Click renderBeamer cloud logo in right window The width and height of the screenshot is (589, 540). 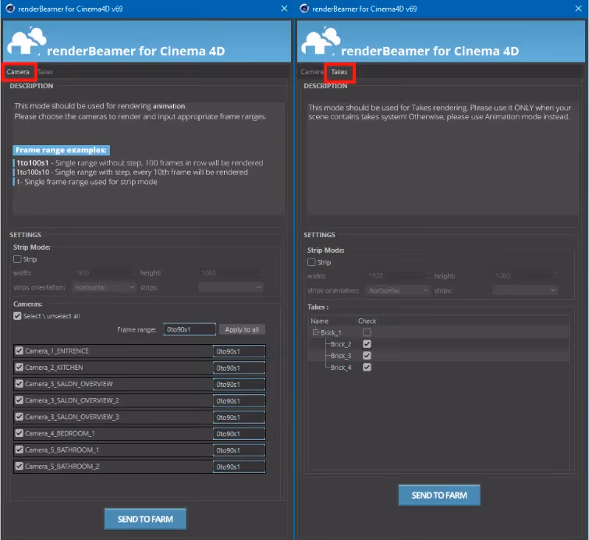(321, 41)
